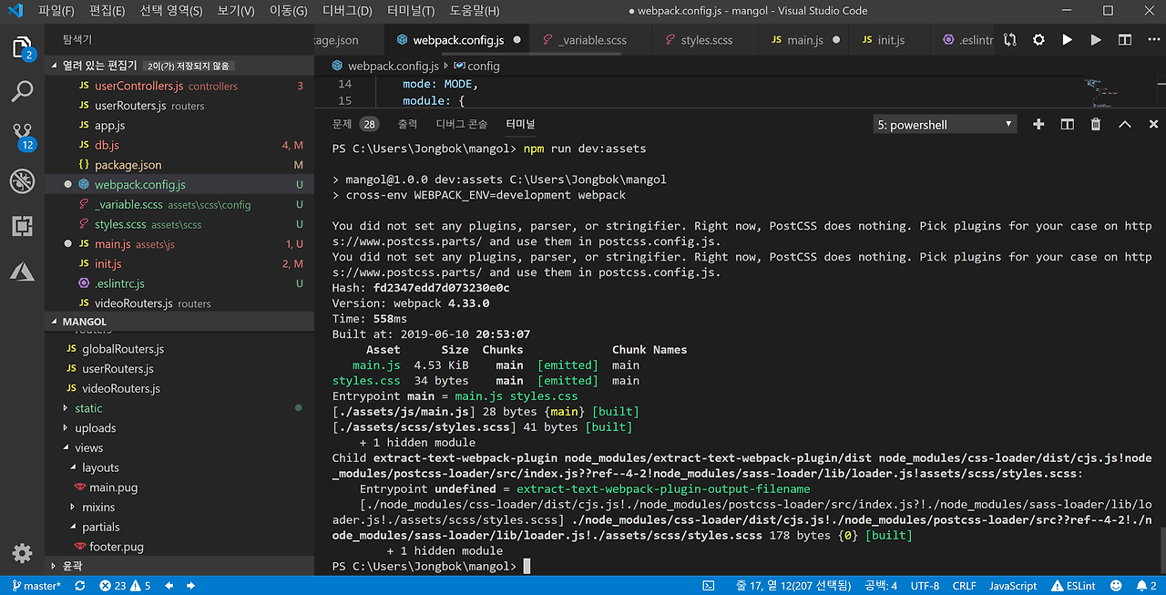Switch to the webpack.config.js editor tab

click(457, 40)
